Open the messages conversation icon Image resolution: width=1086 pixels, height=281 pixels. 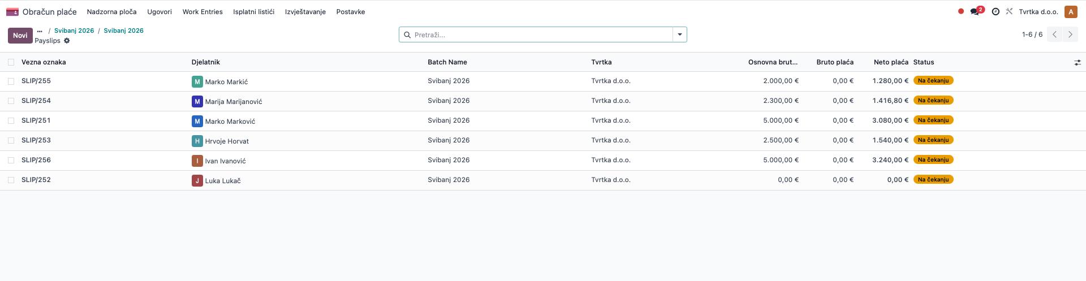[975, 11]
